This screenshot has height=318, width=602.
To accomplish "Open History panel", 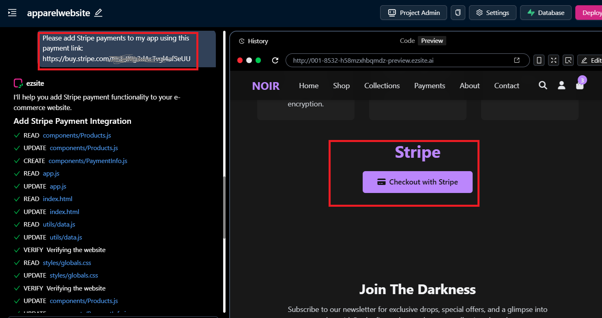I will tap(254, 41).
